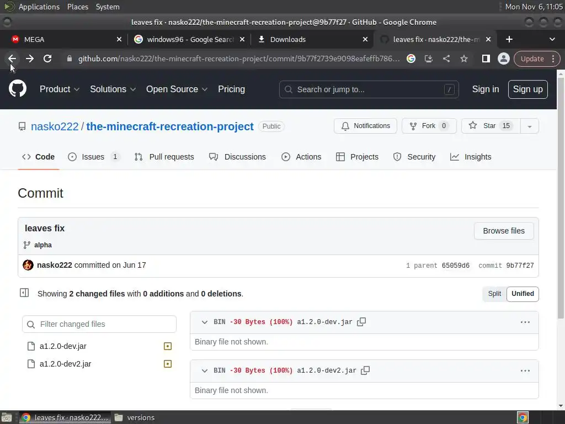The image size is (565, 424).
Task: Click the browser back arrow
Action: pyautogui.click(x=12, y=59)
